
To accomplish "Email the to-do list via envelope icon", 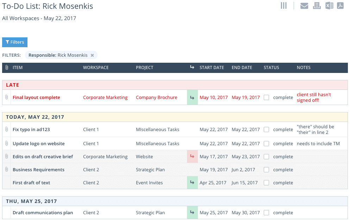I will click(304, 6).
